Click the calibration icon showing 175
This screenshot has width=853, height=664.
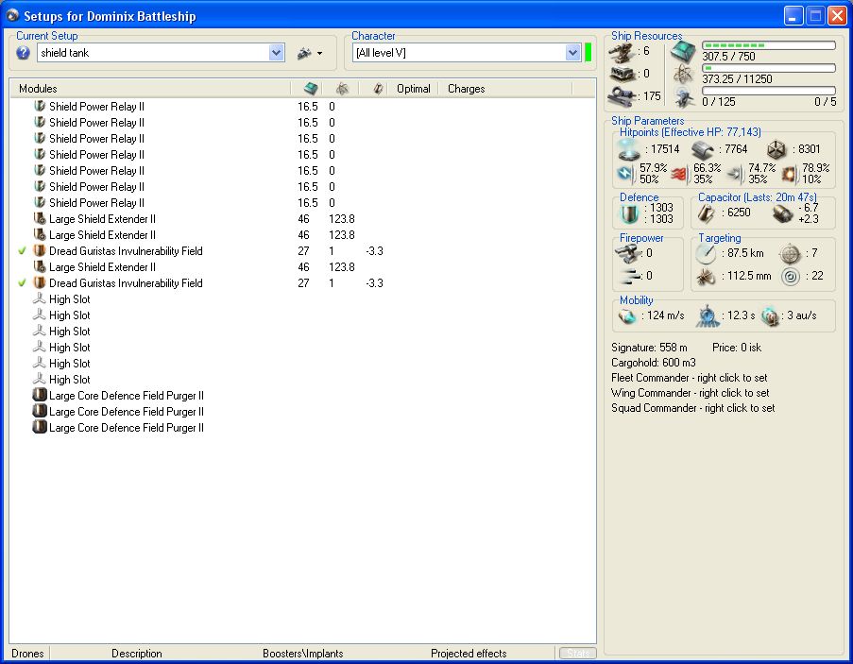coord(622,95)
